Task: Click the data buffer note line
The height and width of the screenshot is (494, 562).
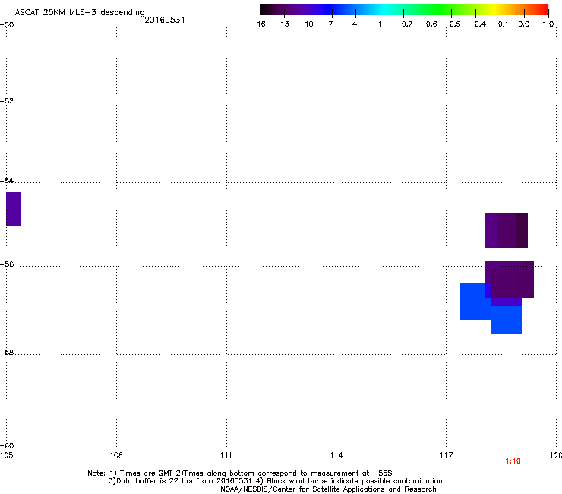Action: tap(275, 481)
